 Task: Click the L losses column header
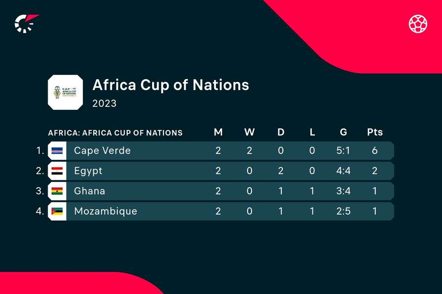(x=312, y=132)
